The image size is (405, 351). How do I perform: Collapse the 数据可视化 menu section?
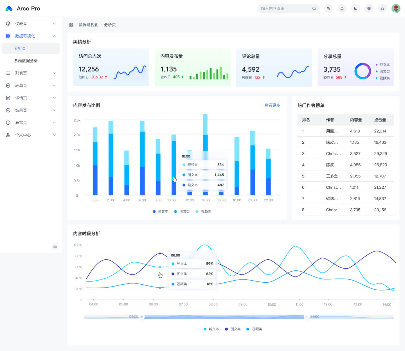[31, 36]
